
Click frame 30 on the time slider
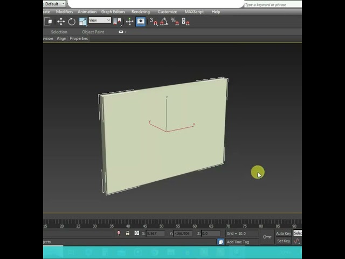95,226
